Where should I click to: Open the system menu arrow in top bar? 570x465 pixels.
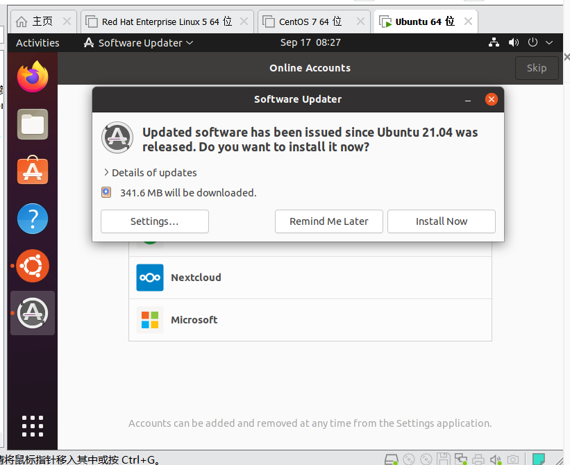coord(549,43)
